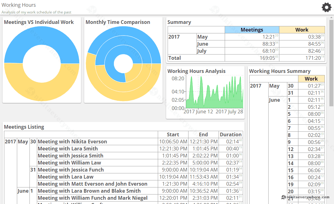Click the Work header in Working Hours Summary
This screenshot has height=204, width=334.
coord(311,79)
